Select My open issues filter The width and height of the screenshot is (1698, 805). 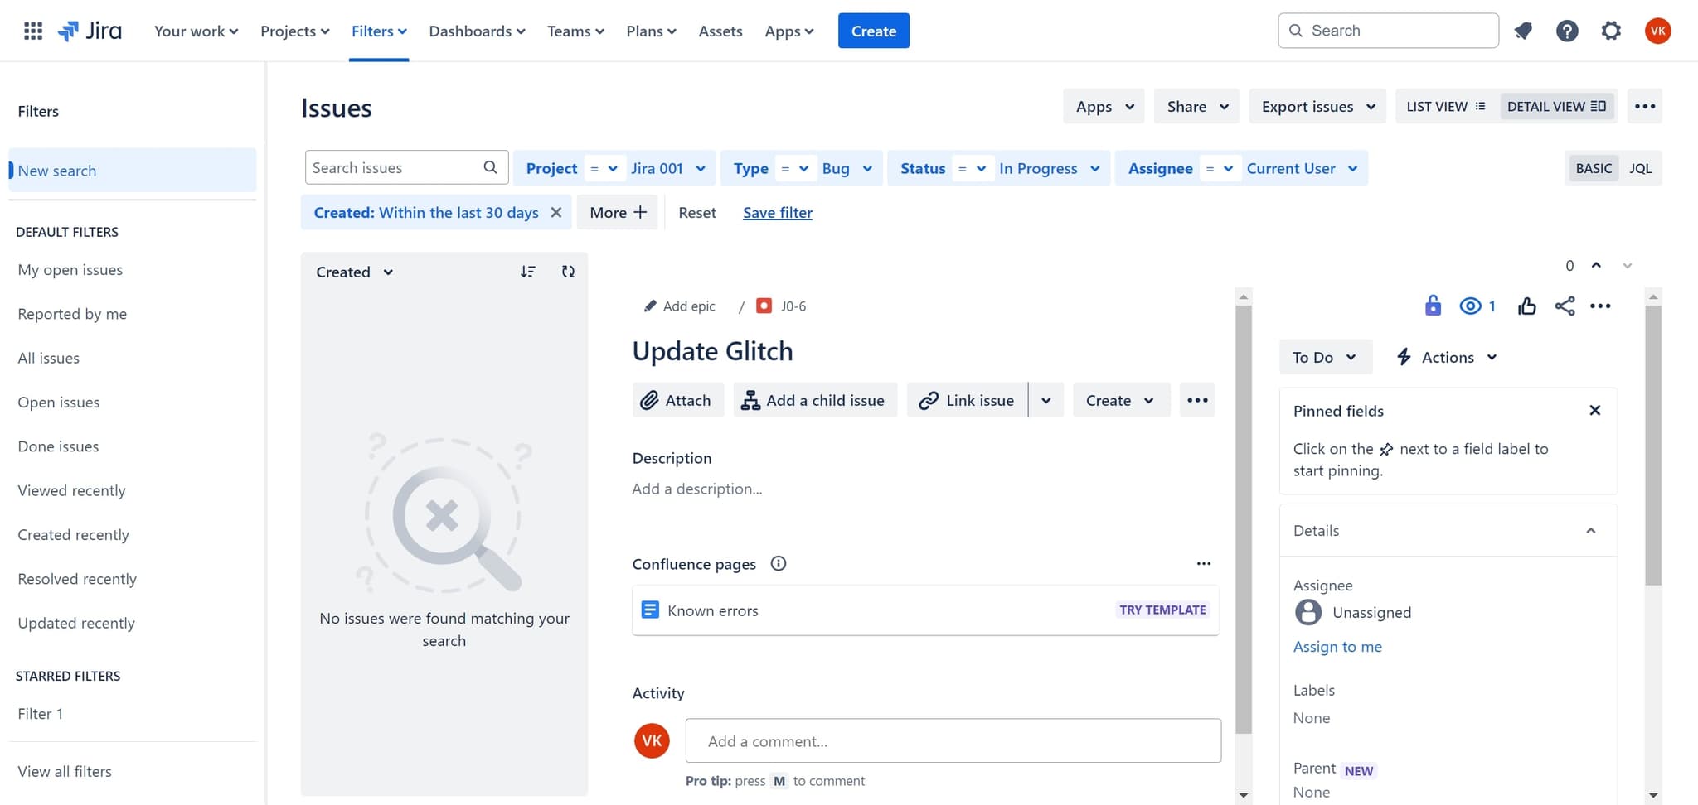(70, 270)
